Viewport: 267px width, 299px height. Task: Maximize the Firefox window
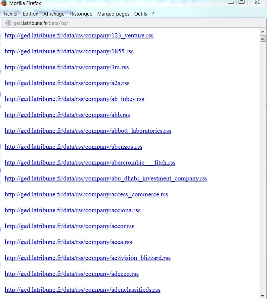[x=242, y=2]
